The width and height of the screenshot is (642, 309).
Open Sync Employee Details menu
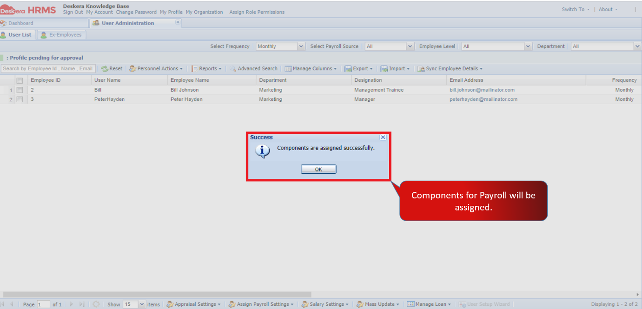(x=450, y=69)
